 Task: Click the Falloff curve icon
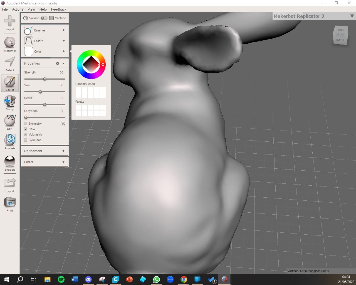coord(28,41)
